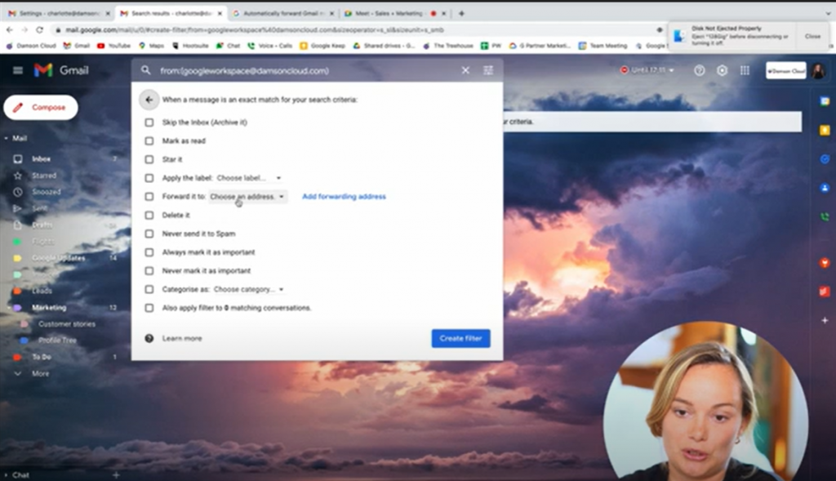Open the Voice phone icon in side panel
This screenshot has width=836, height=481.
(x=825, y=216)
